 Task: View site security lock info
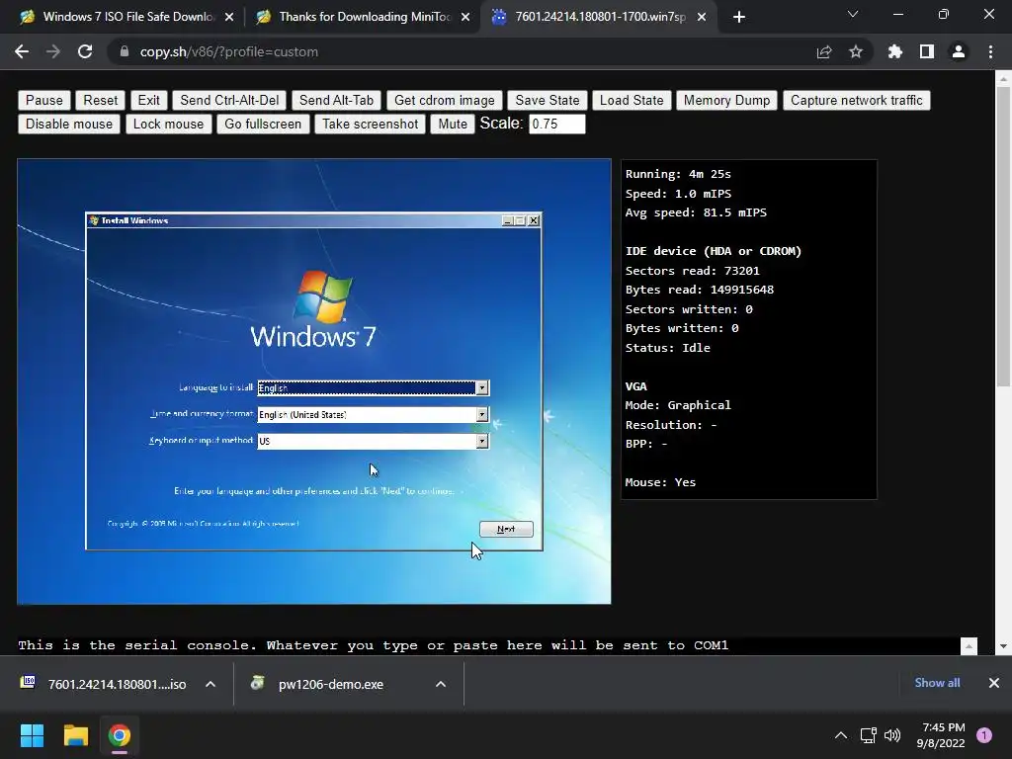tap(125, 51)
